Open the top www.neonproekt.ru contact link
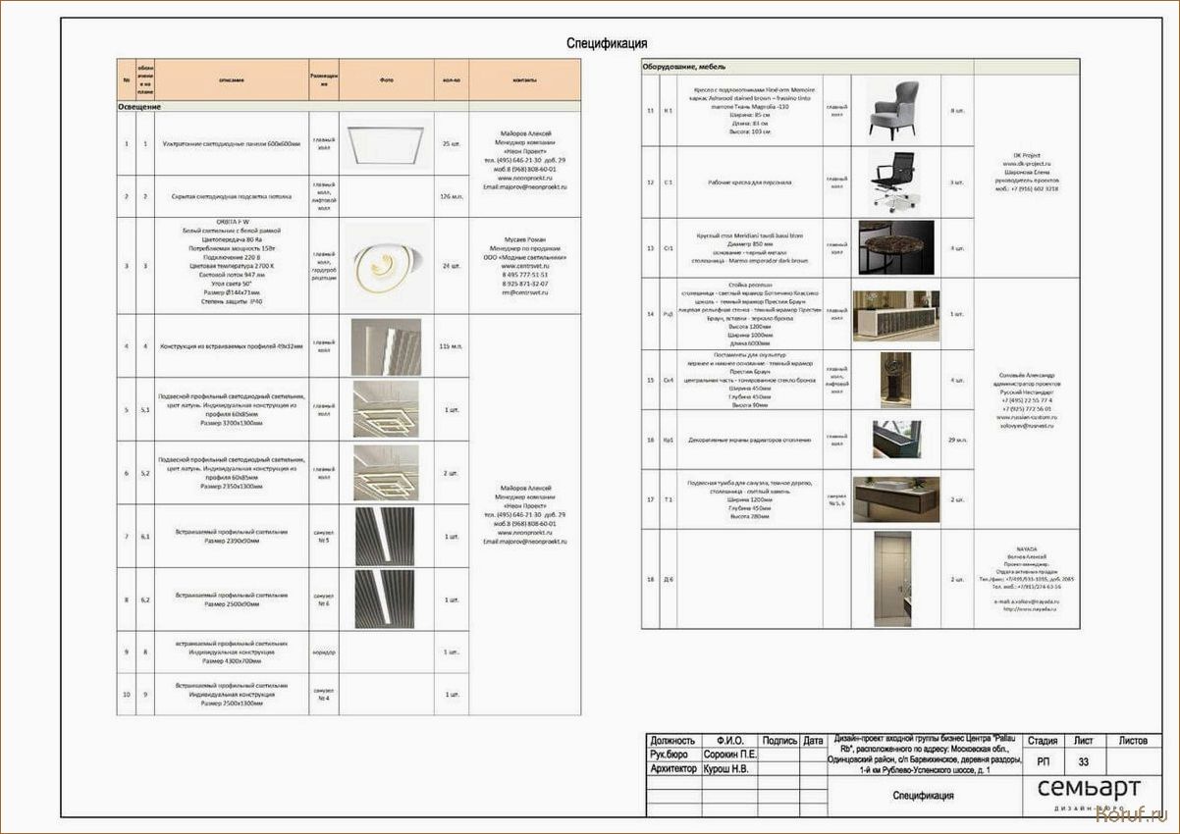1180x834 pixels. click(x=524, y=178)
